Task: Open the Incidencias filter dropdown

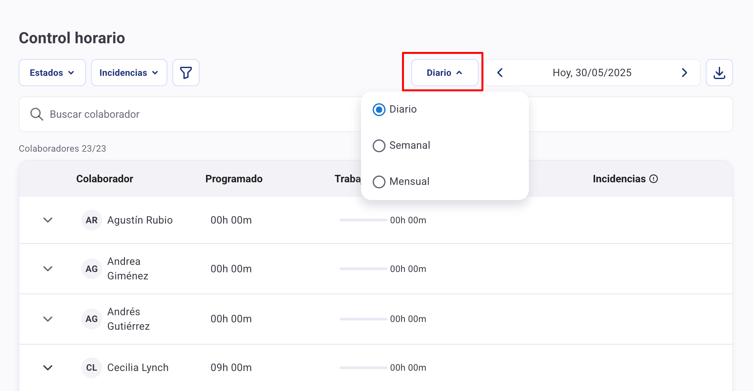Action: tap(129, 73)
